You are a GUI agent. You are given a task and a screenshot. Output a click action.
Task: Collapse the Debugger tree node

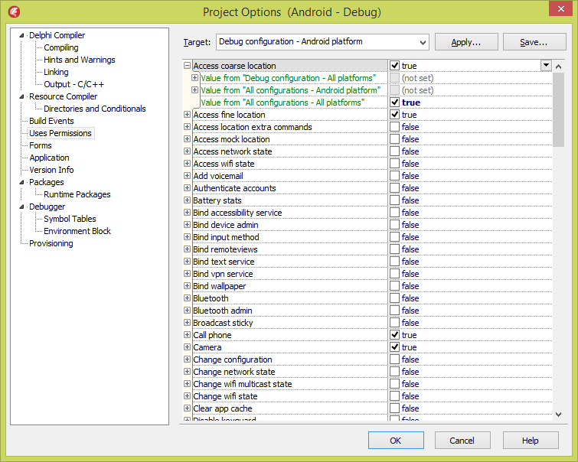coord(21,207)
